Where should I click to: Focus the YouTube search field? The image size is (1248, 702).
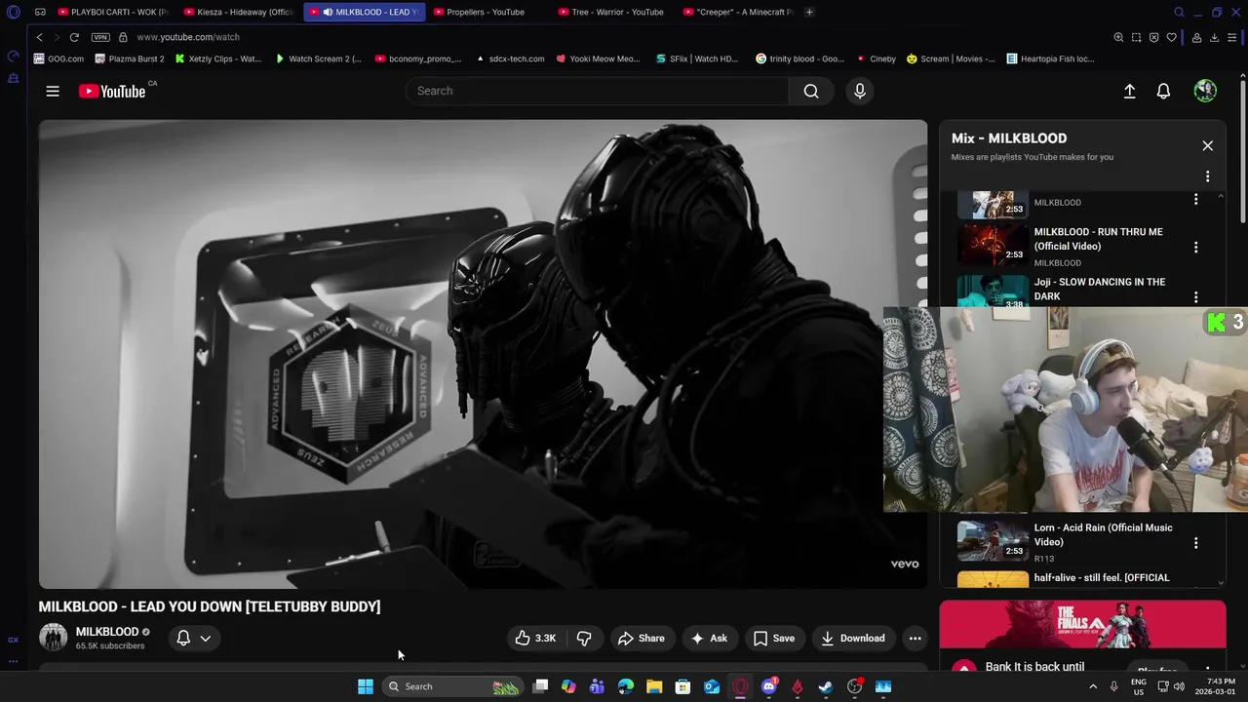[597, 91]
